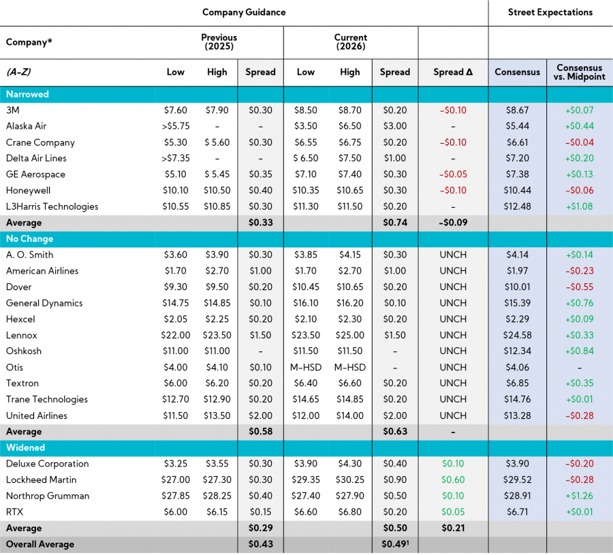The height and width of the screenshot is (555, 613).
Task: Click the Oshkosh row label
Action: pos(23,351)
